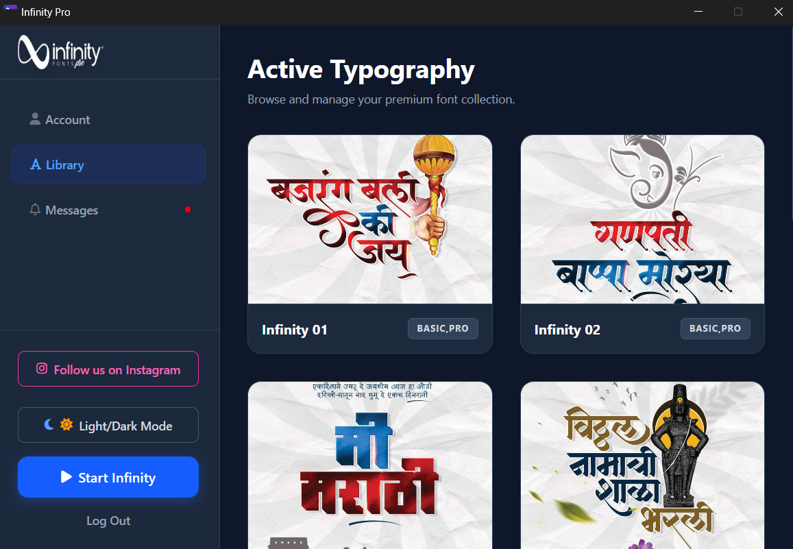The height and width of the screenshot is (549, 793).
Task: Click the sun icon in mode button
Action: 66,424
